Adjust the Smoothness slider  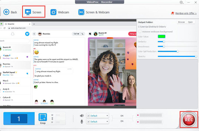click(x=164, y=46)
